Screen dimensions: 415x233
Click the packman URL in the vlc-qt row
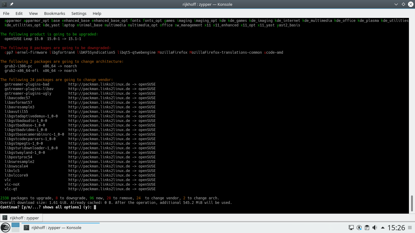pyautogui.click(x=99, y=189)
